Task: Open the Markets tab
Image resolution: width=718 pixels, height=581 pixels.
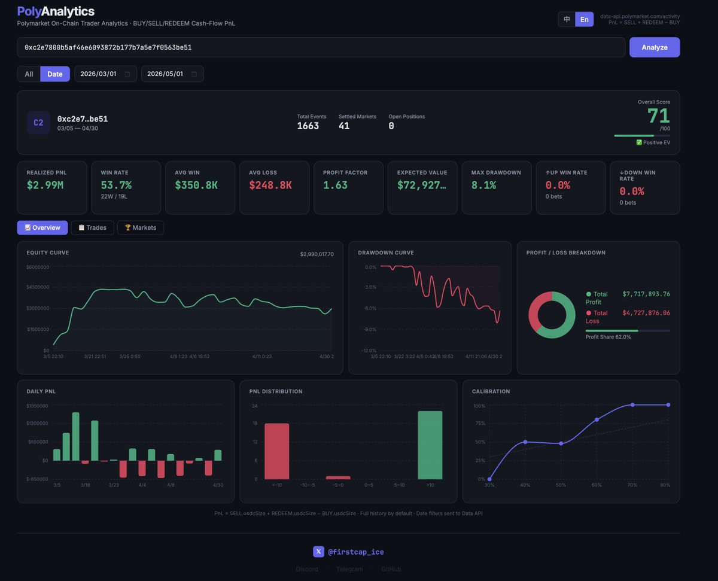Action: pos(141,227)
